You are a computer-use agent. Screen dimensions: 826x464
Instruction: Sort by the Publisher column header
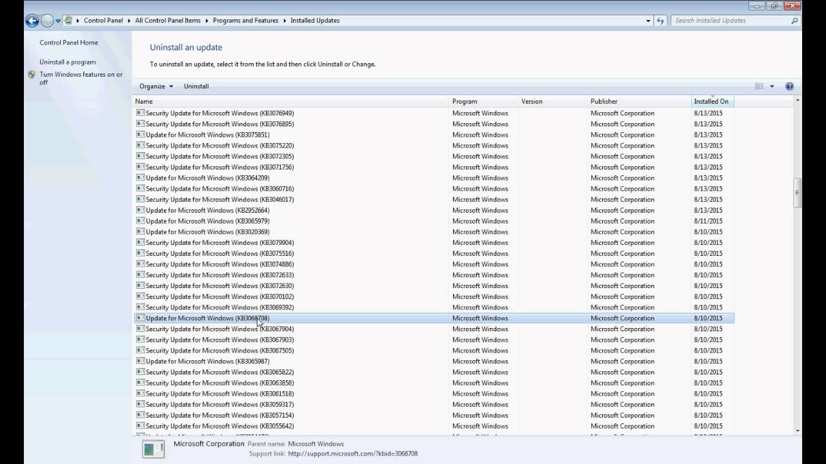(x=639, y=101)
